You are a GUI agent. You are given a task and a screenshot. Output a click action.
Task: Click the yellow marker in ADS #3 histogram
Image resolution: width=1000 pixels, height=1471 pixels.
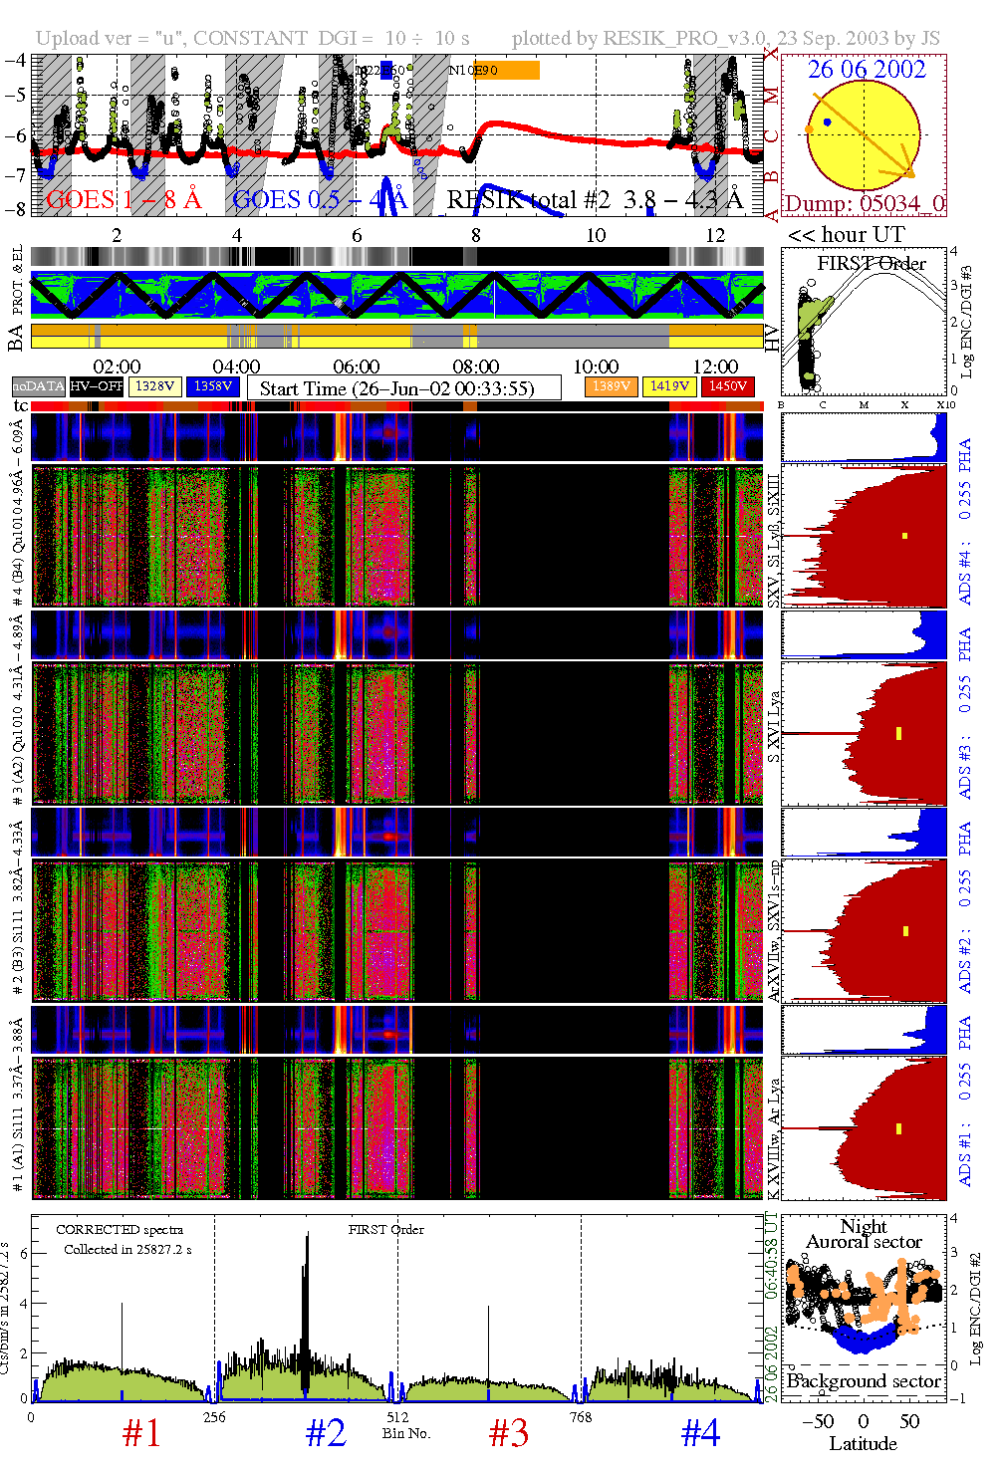pyautogui.click(x=898, y=734)
